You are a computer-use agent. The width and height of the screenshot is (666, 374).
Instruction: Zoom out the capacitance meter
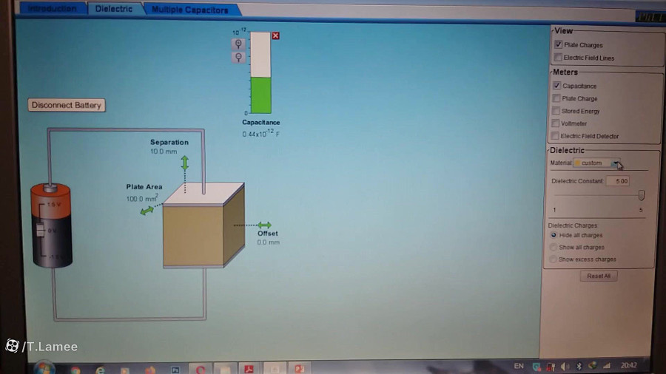[239, 57]
